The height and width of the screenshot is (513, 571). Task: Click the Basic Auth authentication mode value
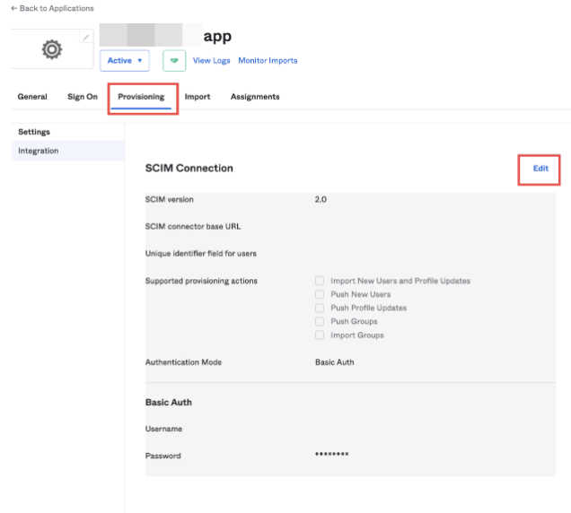tap(334, 362)
